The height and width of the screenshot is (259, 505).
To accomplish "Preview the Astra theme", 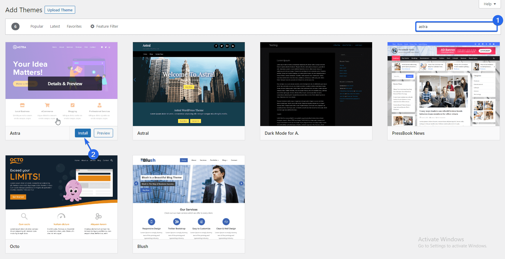I will click(x=103, y=133).
